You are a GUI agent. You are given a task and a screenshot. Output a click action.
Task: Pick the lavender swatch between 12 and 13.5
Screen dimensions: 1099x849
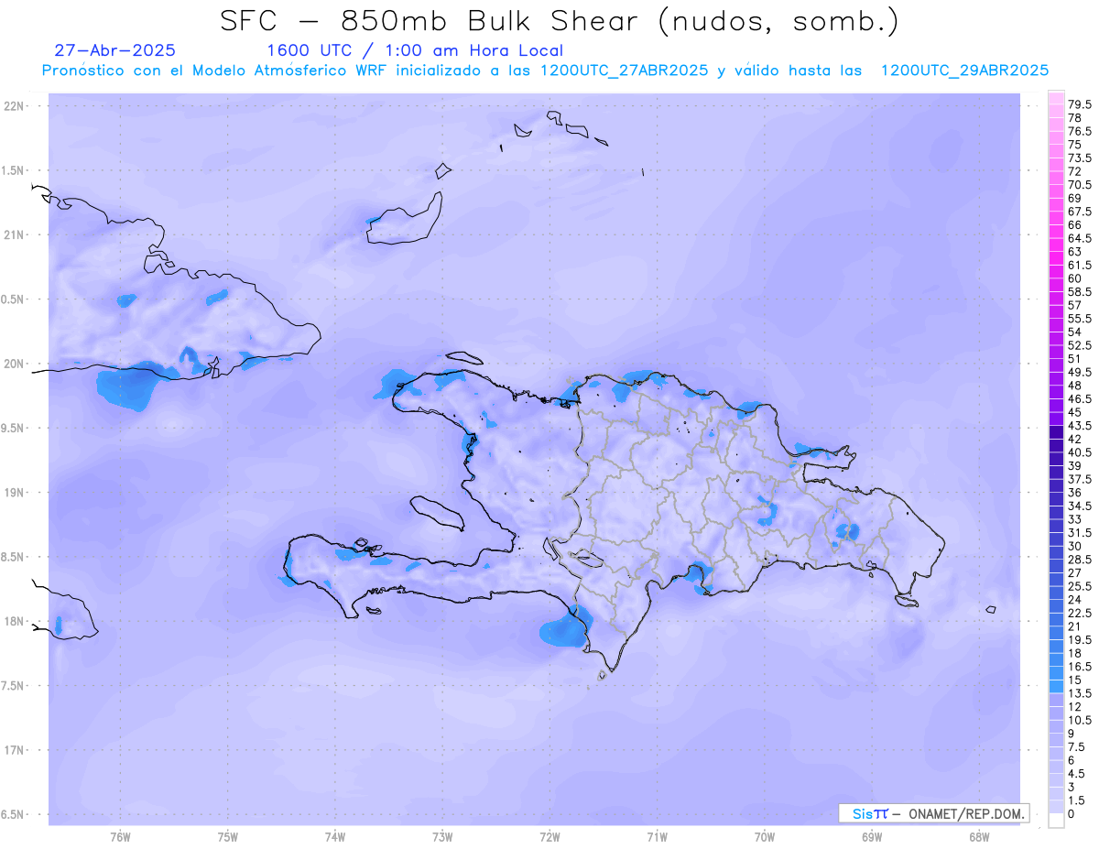point(1056,700)
